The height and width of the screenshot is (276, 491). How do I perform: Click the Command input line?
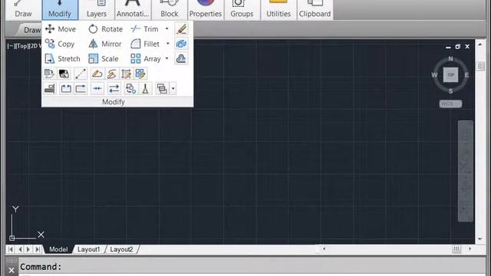[252, 267]
